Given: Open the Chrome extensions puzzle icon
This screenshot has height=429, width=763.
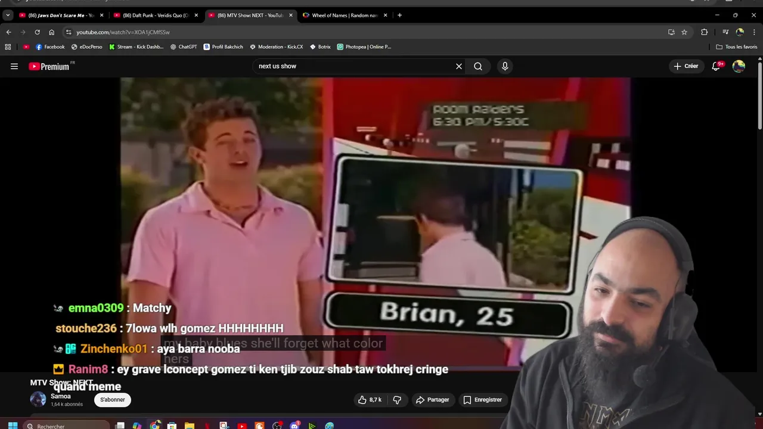Looking at the screenshot, I should [x=704, y=32].
